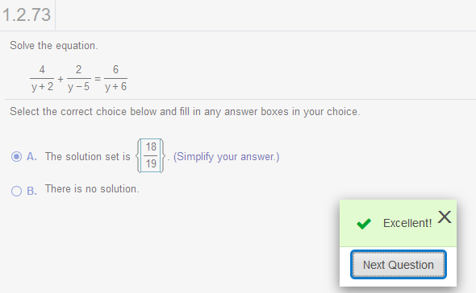Click the numerator 18 in answer
This screenshot has width=476, height=293.
click(151, 147)
